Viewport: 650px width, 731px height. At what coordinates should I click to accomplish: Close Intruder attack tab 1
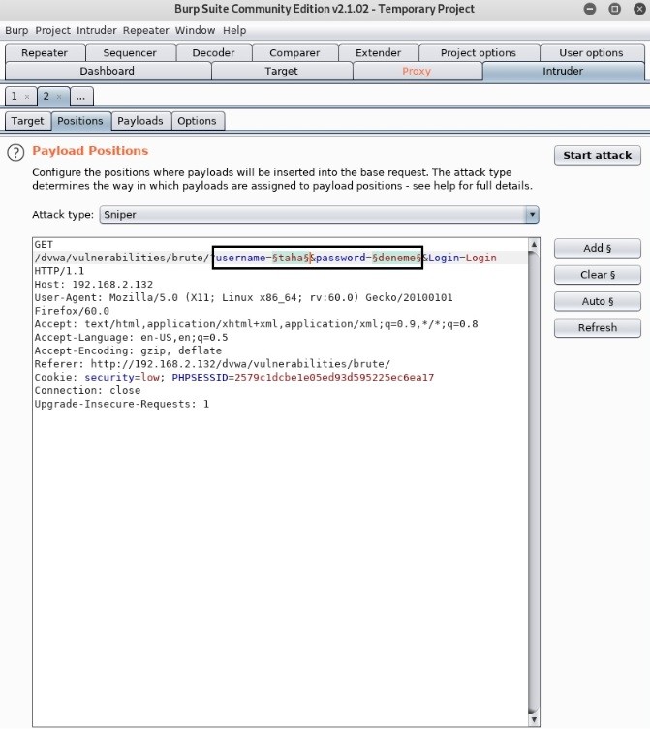27,97
